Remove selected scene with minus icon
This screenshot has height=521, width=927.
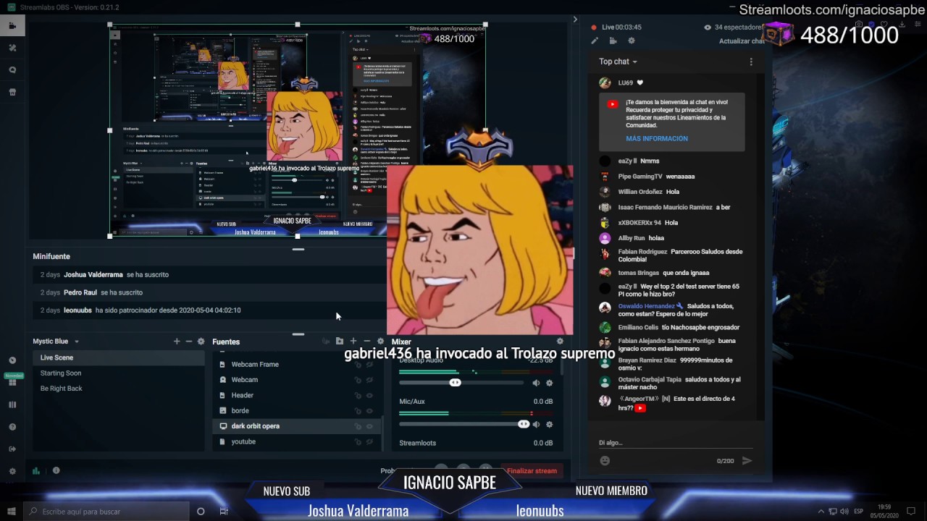pos(188,342)
